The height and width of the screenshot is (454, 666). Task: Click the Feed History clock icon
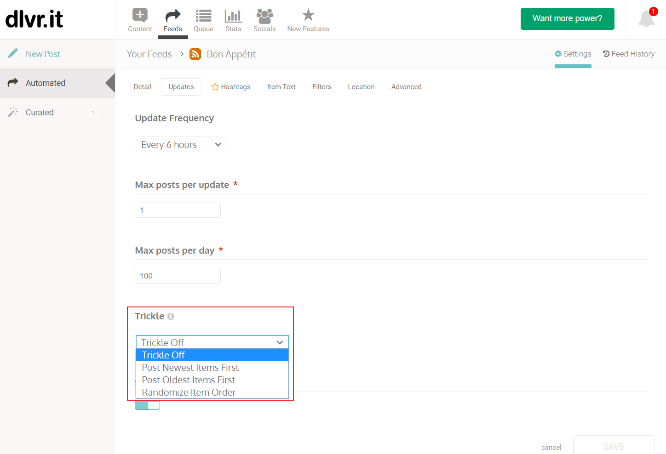coord(606,54)
